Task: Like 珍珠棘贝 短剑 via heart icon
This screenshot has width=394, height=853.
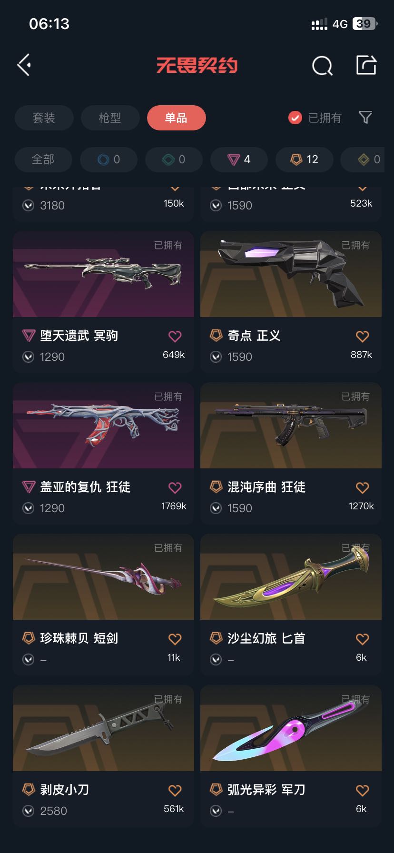Action: point(175,639)
